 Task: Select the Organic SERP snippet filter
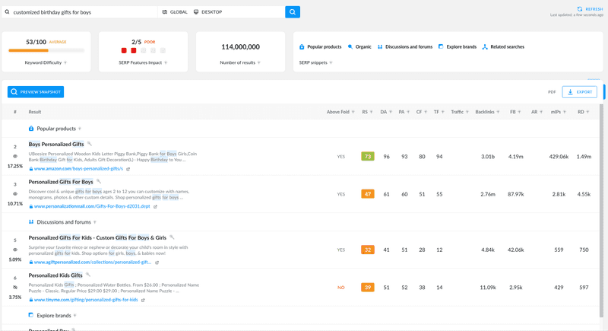click(359, 46)
